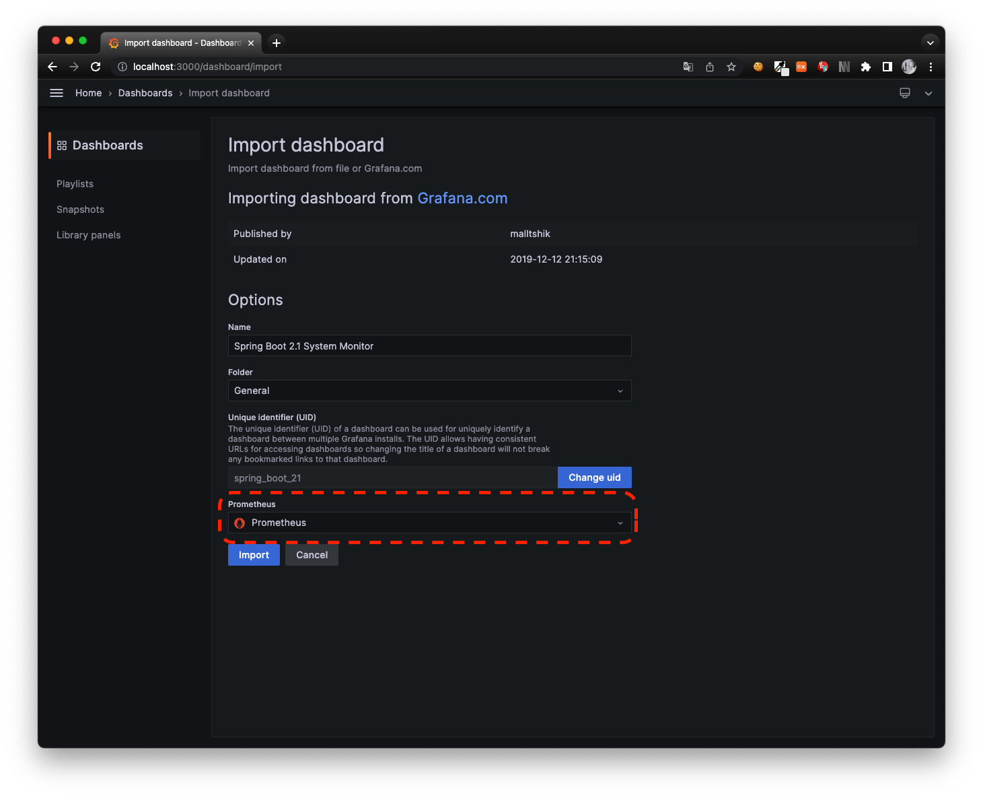Bookmark this page with the star

(731, 67)
